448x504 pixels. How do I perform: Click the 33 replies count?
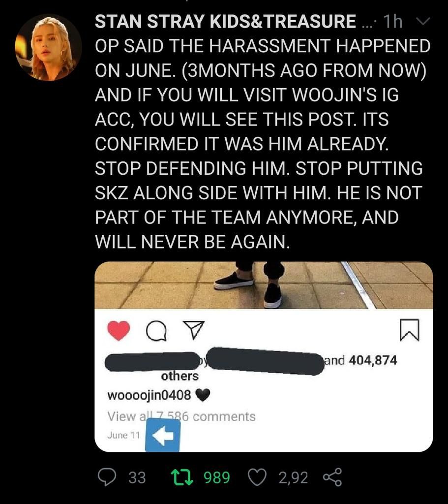(137, 477)
